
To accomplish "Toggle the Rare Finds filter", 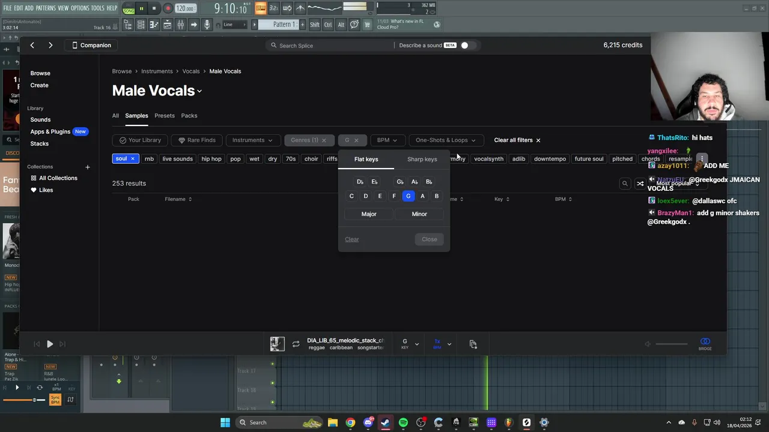I will click(x=196, y=140).
